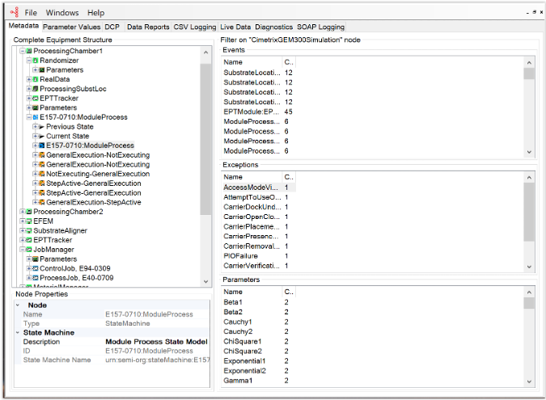Click the application logo icon in the menu bar
The height and width of the screenshot is (400, 546).
[x=12, y=13]
